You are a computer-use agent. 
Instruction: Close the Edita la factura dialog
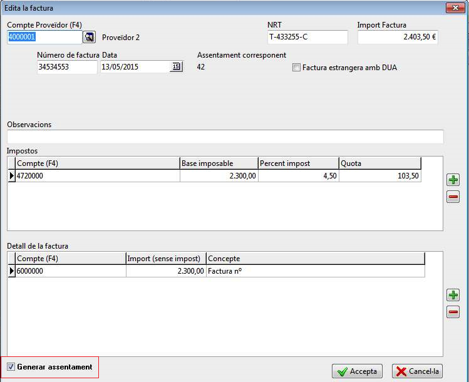tap(455, 8)
